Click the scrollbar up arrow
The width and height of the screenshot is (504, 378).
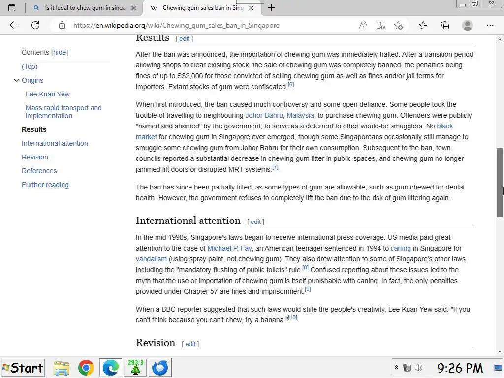pos(500,39)
